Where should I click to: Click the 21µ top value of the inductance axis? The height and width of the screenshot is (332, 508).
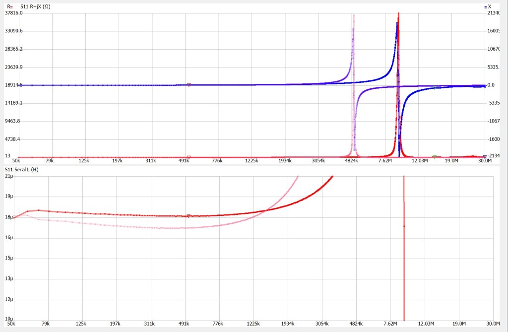(8, 176)
